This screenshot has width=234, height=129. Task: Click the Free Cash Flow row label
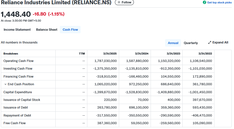pos(14,123)
